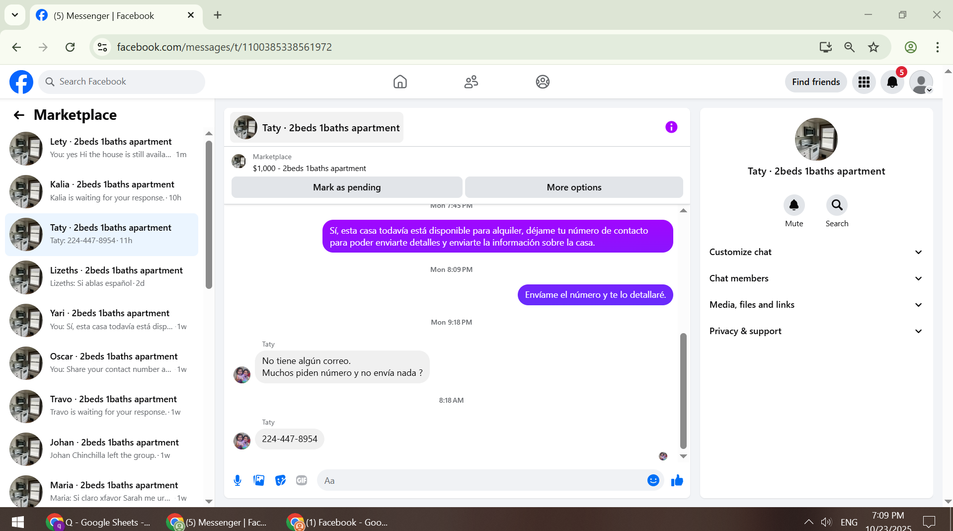This screenshot has width=953, height=531.
Task: Open Lety conversation in the list
Action: tap(101, 148)
